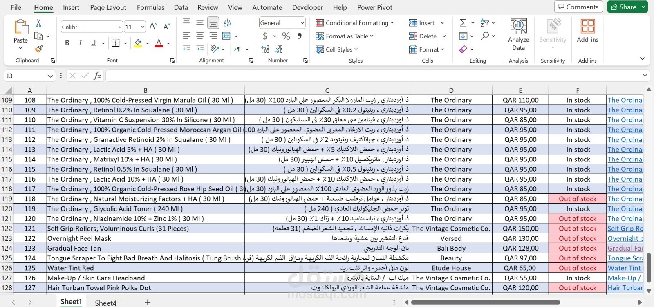Open Sort & Filter icon
The height and width of the screenshot is (307, 654).
point(484,23)
